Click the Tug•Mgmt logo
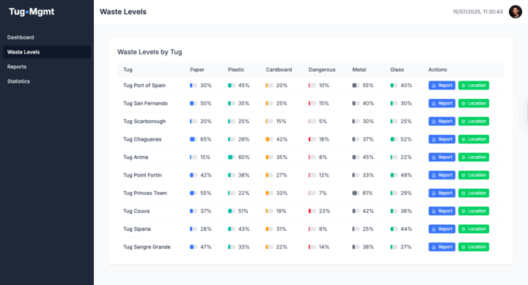Screen dimensions: 528x285 point(32,12)
